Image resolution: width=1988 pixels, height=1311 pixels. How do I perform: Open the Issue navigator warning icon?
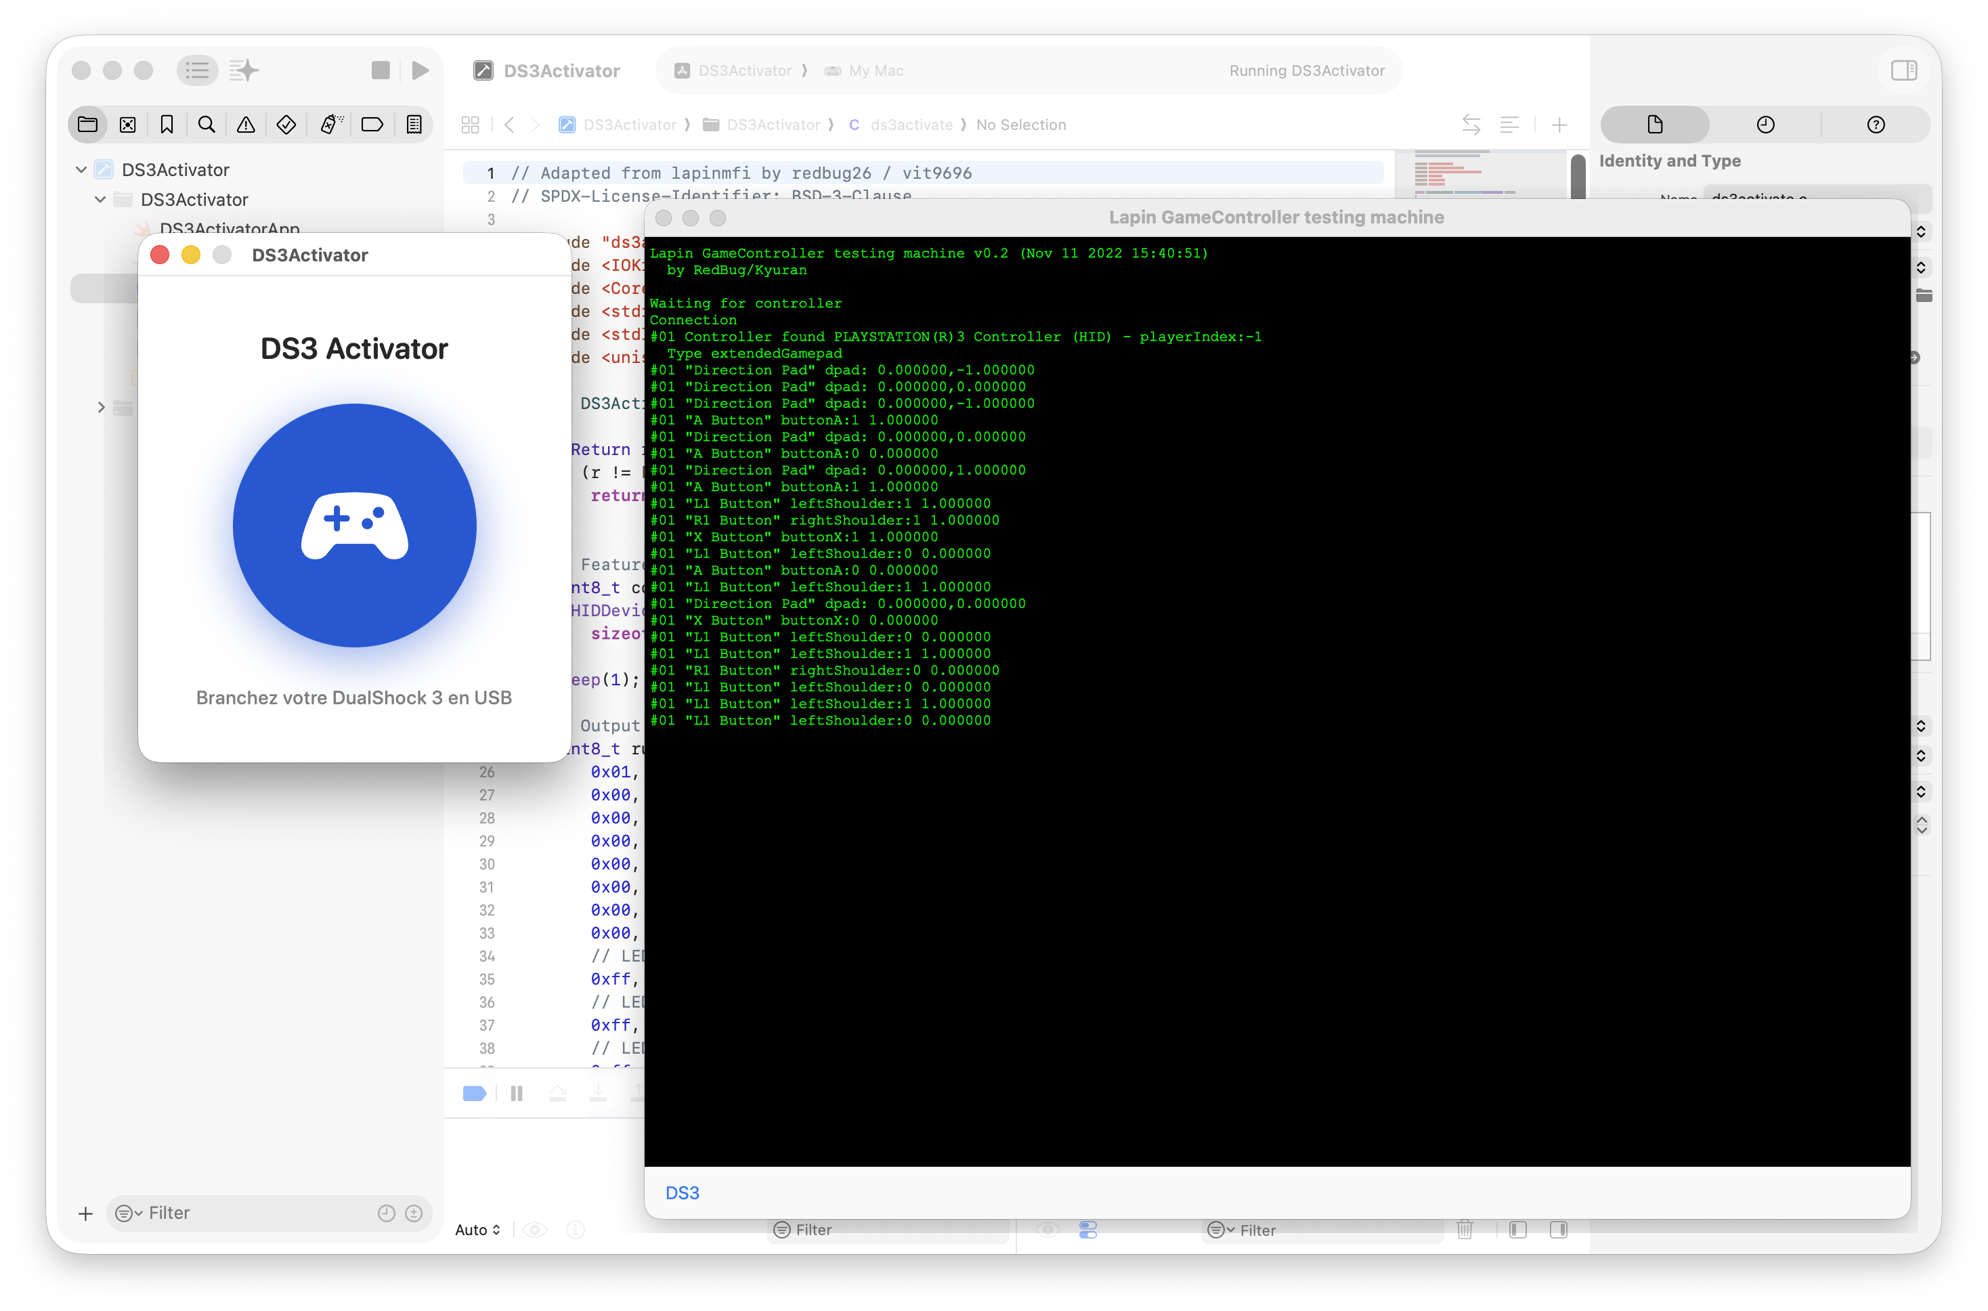(246, 125)
